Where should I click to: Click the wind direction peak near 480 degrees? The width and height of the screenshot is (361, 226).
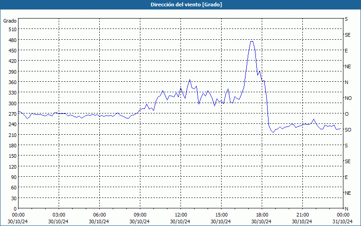[252, 41]
